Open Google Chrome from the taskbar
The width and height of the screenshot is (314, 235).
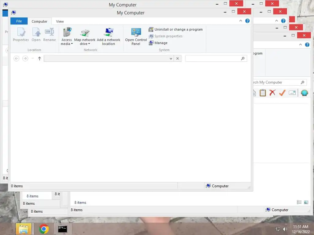[x=44, y=229]
